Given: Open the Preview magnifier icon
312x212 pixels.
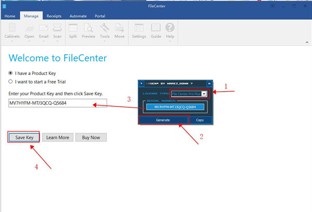Looking at the screenshot, I should 88,28.
